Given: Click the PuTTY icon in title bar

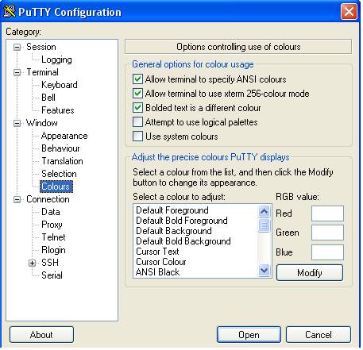Looking at the screenshot, I should point(10,11).
